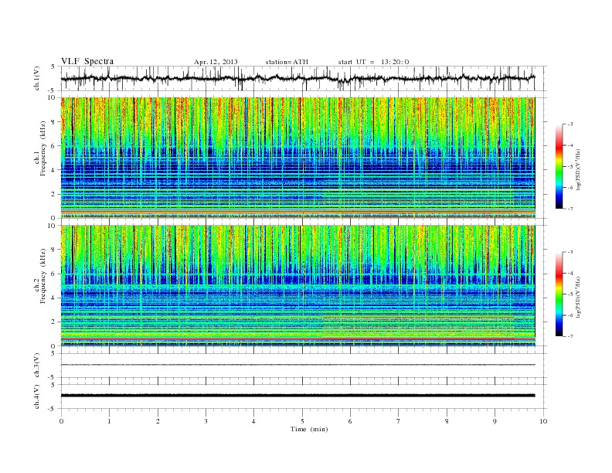Click the 'start UT = 13:20:0' label
The width and height of the screenshot is (612, 473).
(373, 62)
